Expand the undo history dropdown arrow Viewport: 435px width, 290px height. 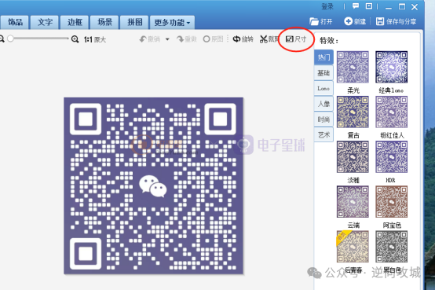pyautogui.click(x=167, y=39)
